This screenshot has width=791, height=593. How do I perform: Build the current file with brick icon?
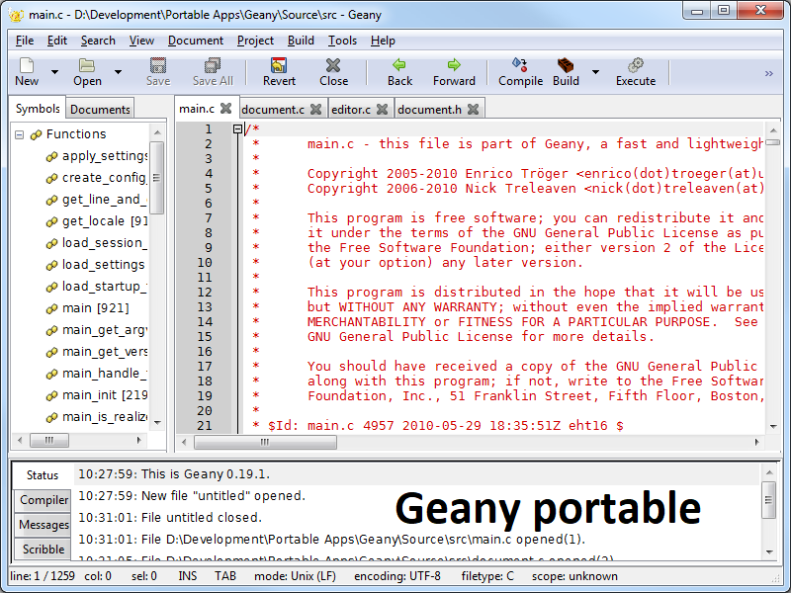pyautogui.click(x=566, y=65)
